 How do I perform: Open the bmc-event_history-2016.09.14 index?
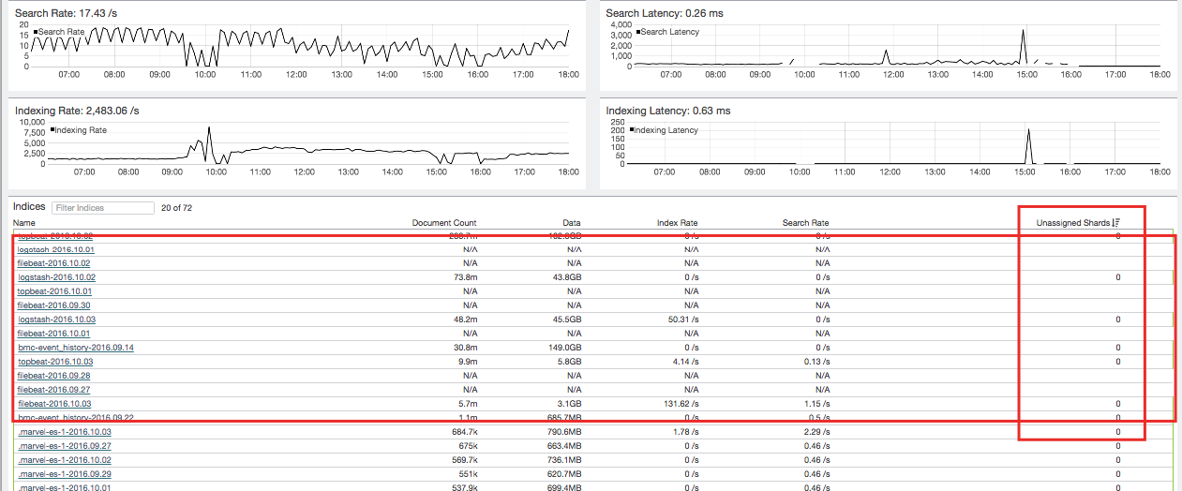click(76, 348)
